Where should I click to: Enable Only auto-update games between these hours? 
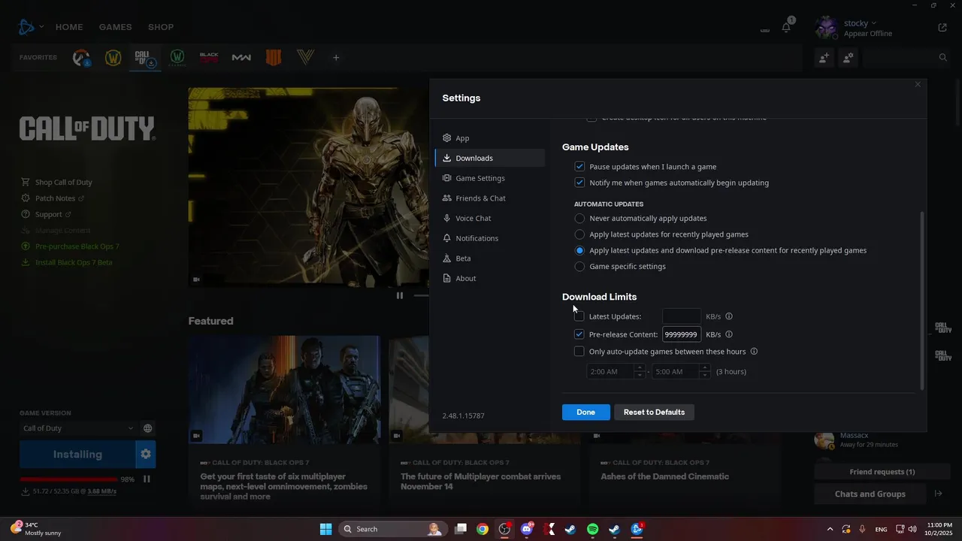pyautogui.click(x=579, y=351)
